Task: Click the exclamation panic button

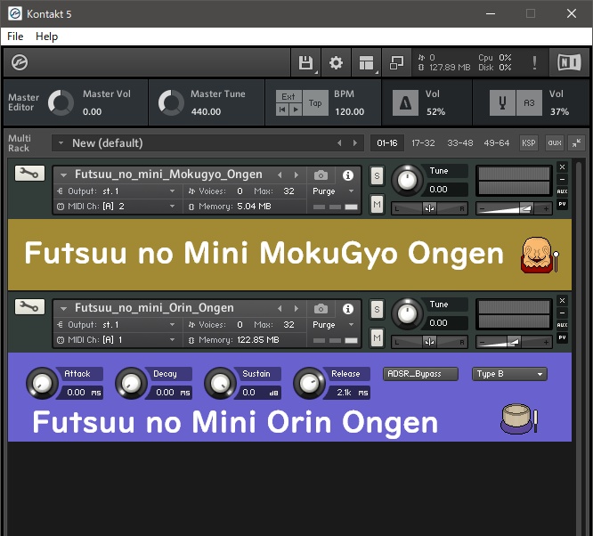Action: [x=534, y=63]
